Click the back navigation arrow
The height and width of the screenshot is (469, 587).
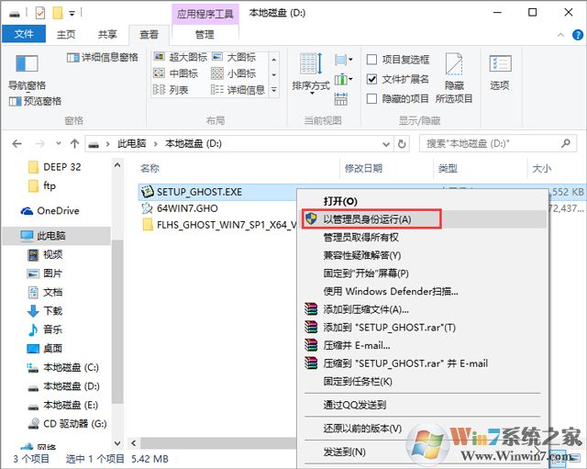(17, 144)
